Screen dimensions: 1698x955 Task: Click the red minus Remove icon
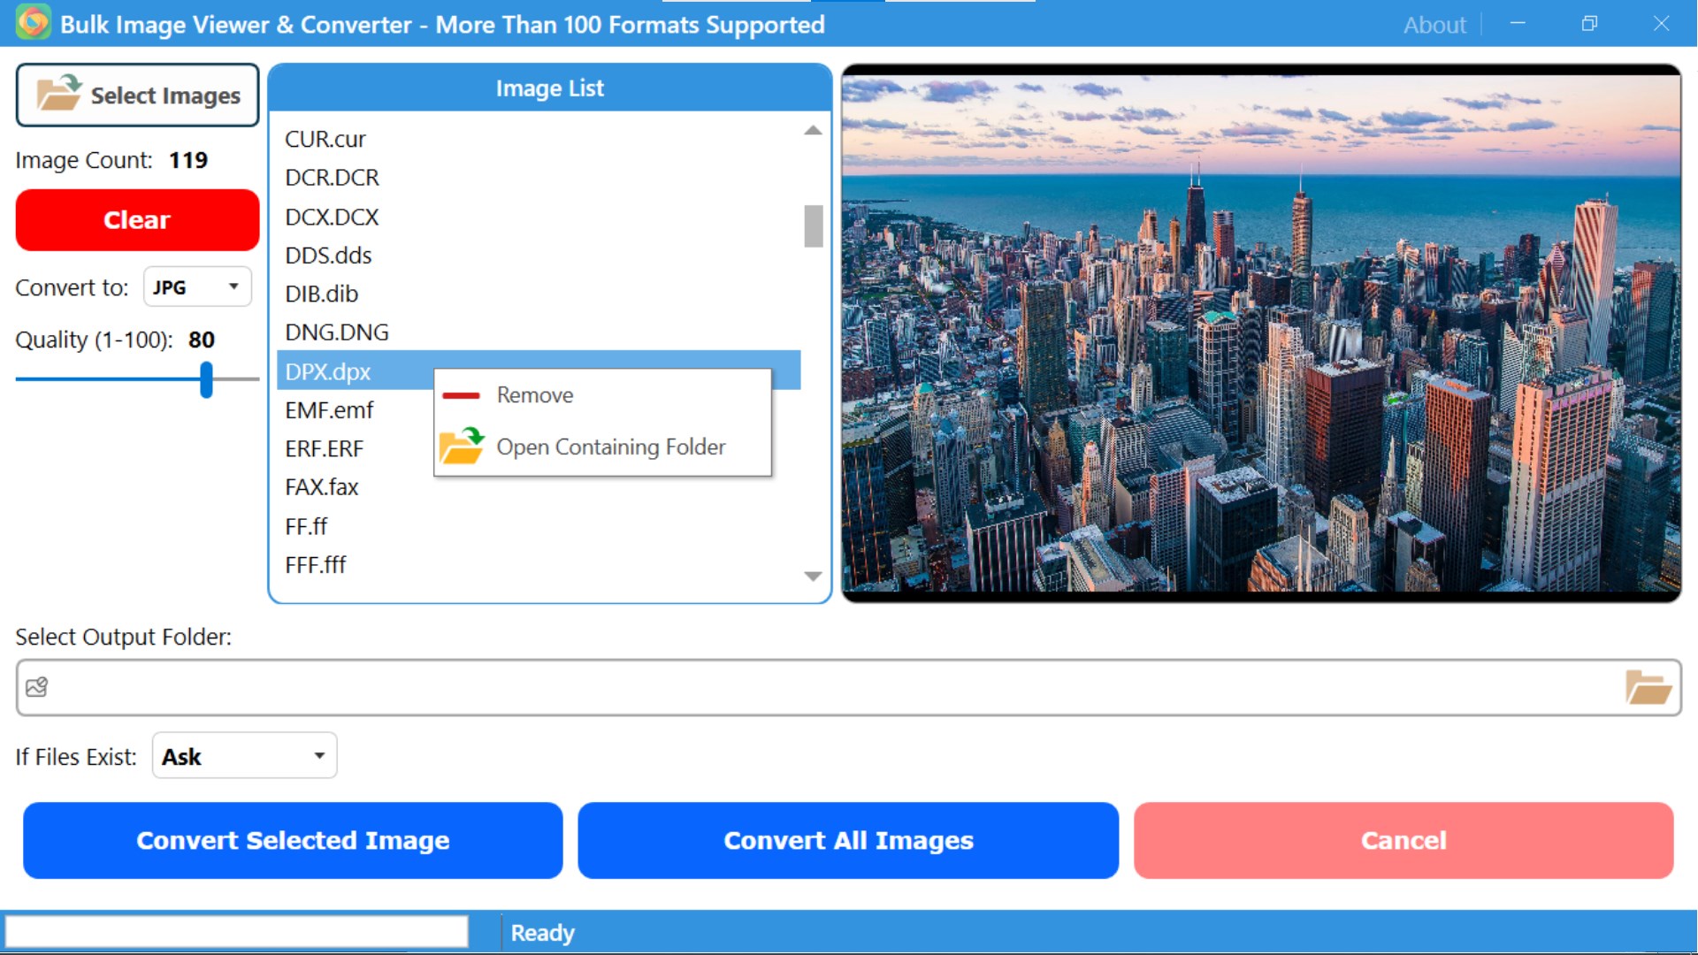pyautogui.click(x=461, y=395)
